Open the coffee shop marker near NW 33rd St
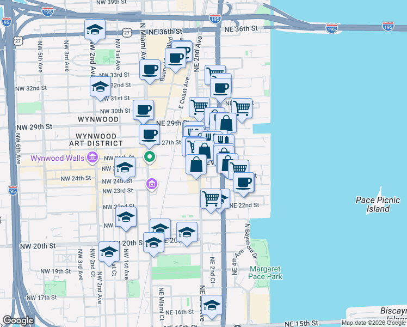The height and width of the screenshot is (327, 407). (x=150, y=71)
